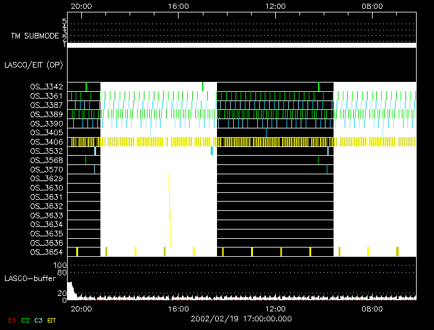Click the OS_3342 row label
434x330 pixels.
coord(46,87)
